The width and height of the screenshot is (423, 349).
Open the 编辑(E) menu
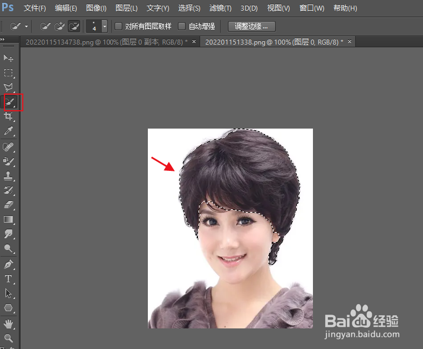click(x=66, y=8)
